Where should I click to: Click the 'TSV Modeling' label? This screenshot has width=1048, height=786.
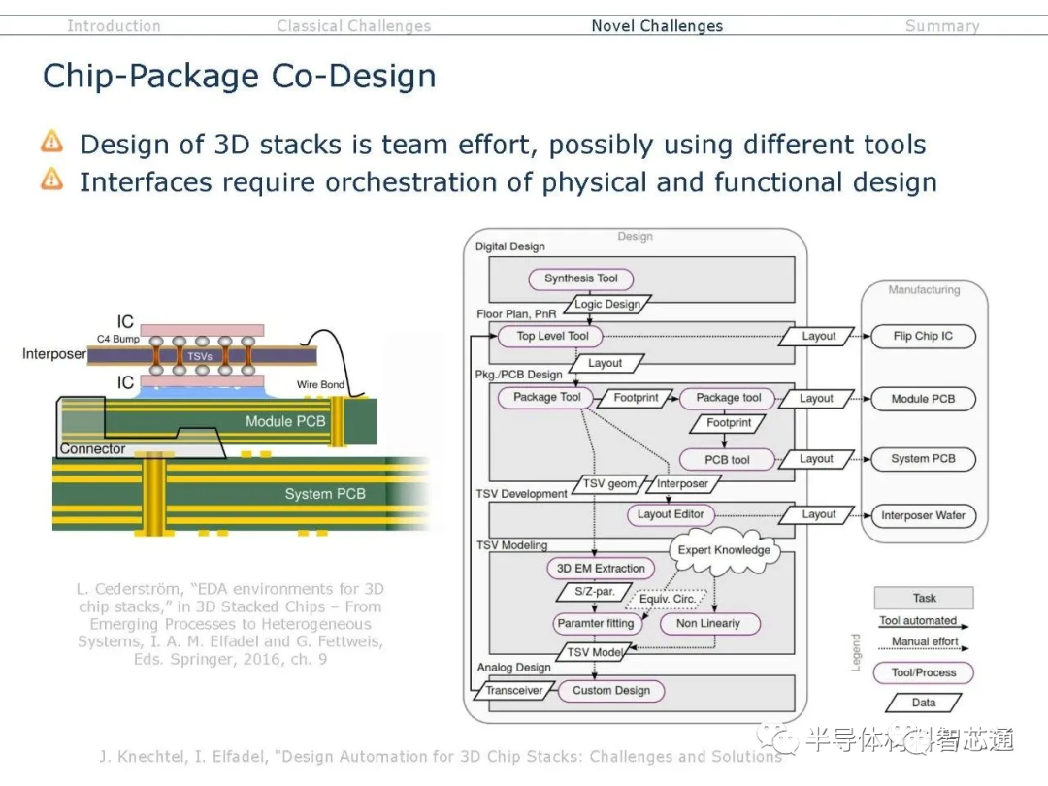click(512, 545)
